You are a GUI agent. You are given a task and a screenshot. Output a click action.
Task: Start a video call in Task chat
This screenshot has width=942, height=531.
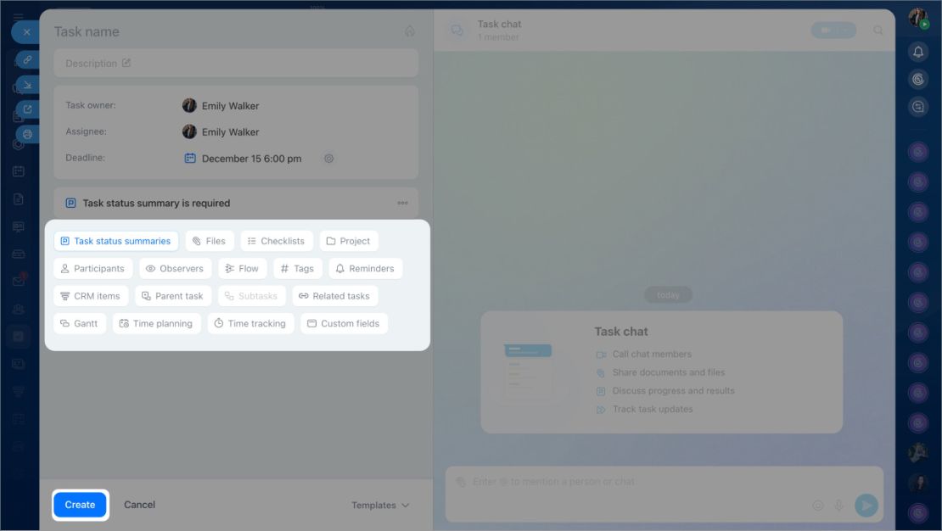[x=827, y=30]
